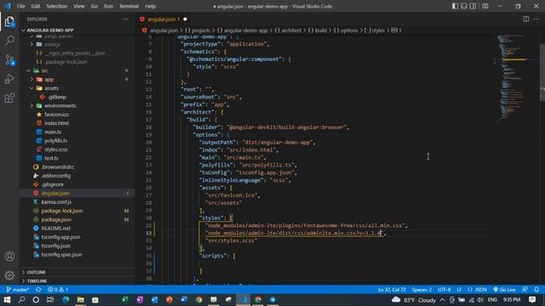This screenshot has height=306, width=545.
Task: Toggle primary side bar layout icon
Action: (455, 6)
